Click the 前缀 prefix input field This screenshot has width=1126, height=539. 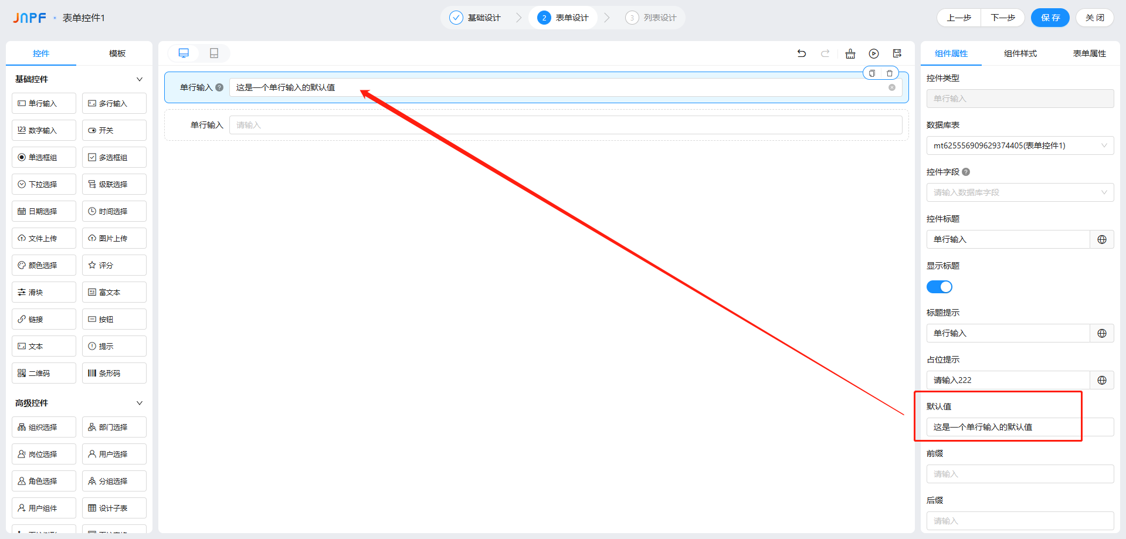[x=1020, y=474]
